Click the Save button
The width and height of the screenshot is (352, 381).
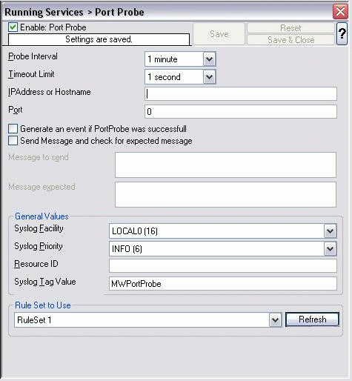point(219,34)
